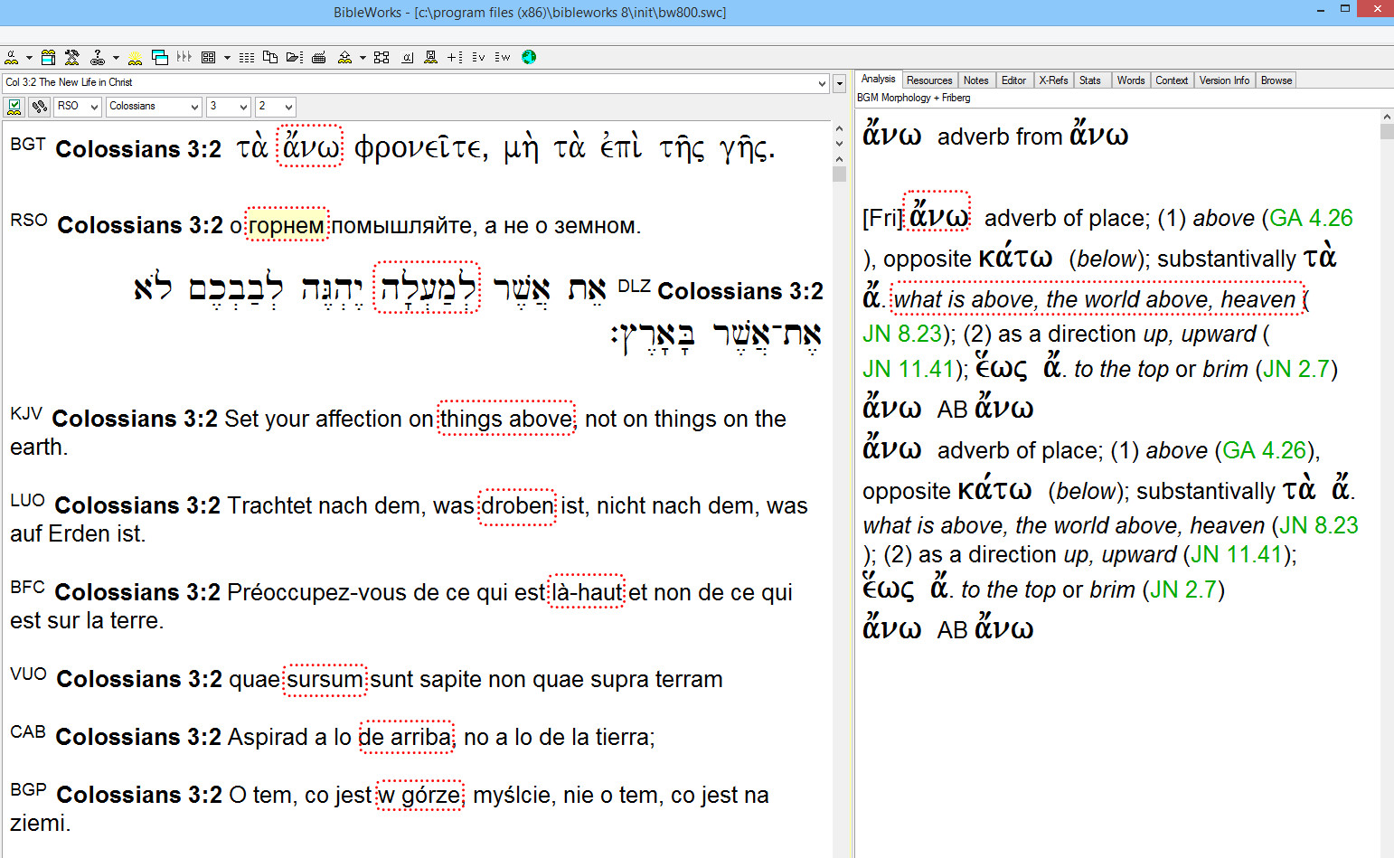This screenshot has height=858, width=1394.
Task: Click the verse list 'v' toolbar icon
Action: point(478,57)
